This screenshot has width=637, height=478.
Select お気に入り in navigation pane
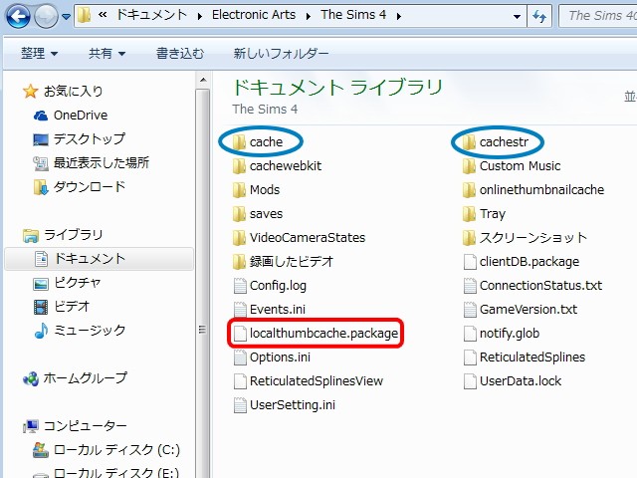click(63, 91)
